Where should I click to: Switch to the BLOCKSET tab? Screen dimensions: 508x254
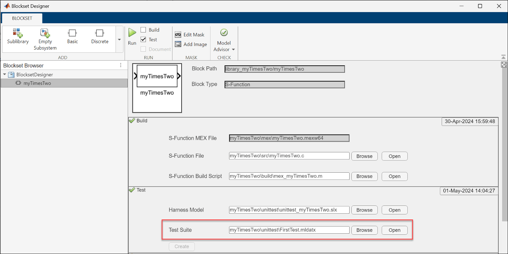(22, 18)
